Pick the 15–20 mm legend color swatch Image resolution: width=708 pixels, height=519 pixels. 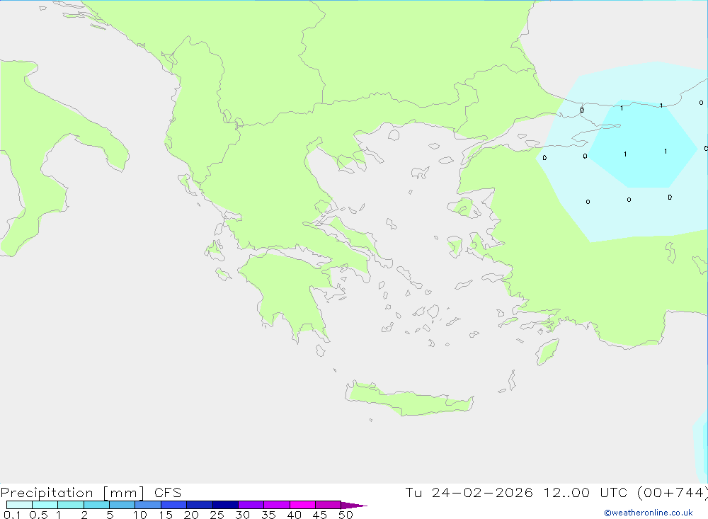[x=174, y=505]
